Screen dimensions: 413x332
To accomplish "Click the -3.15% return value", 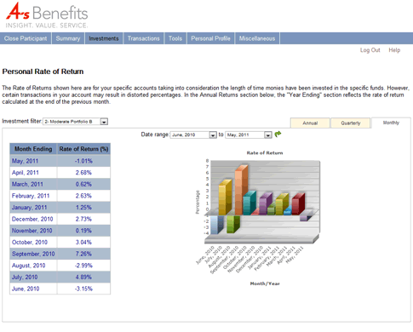I will coord(83,289).
